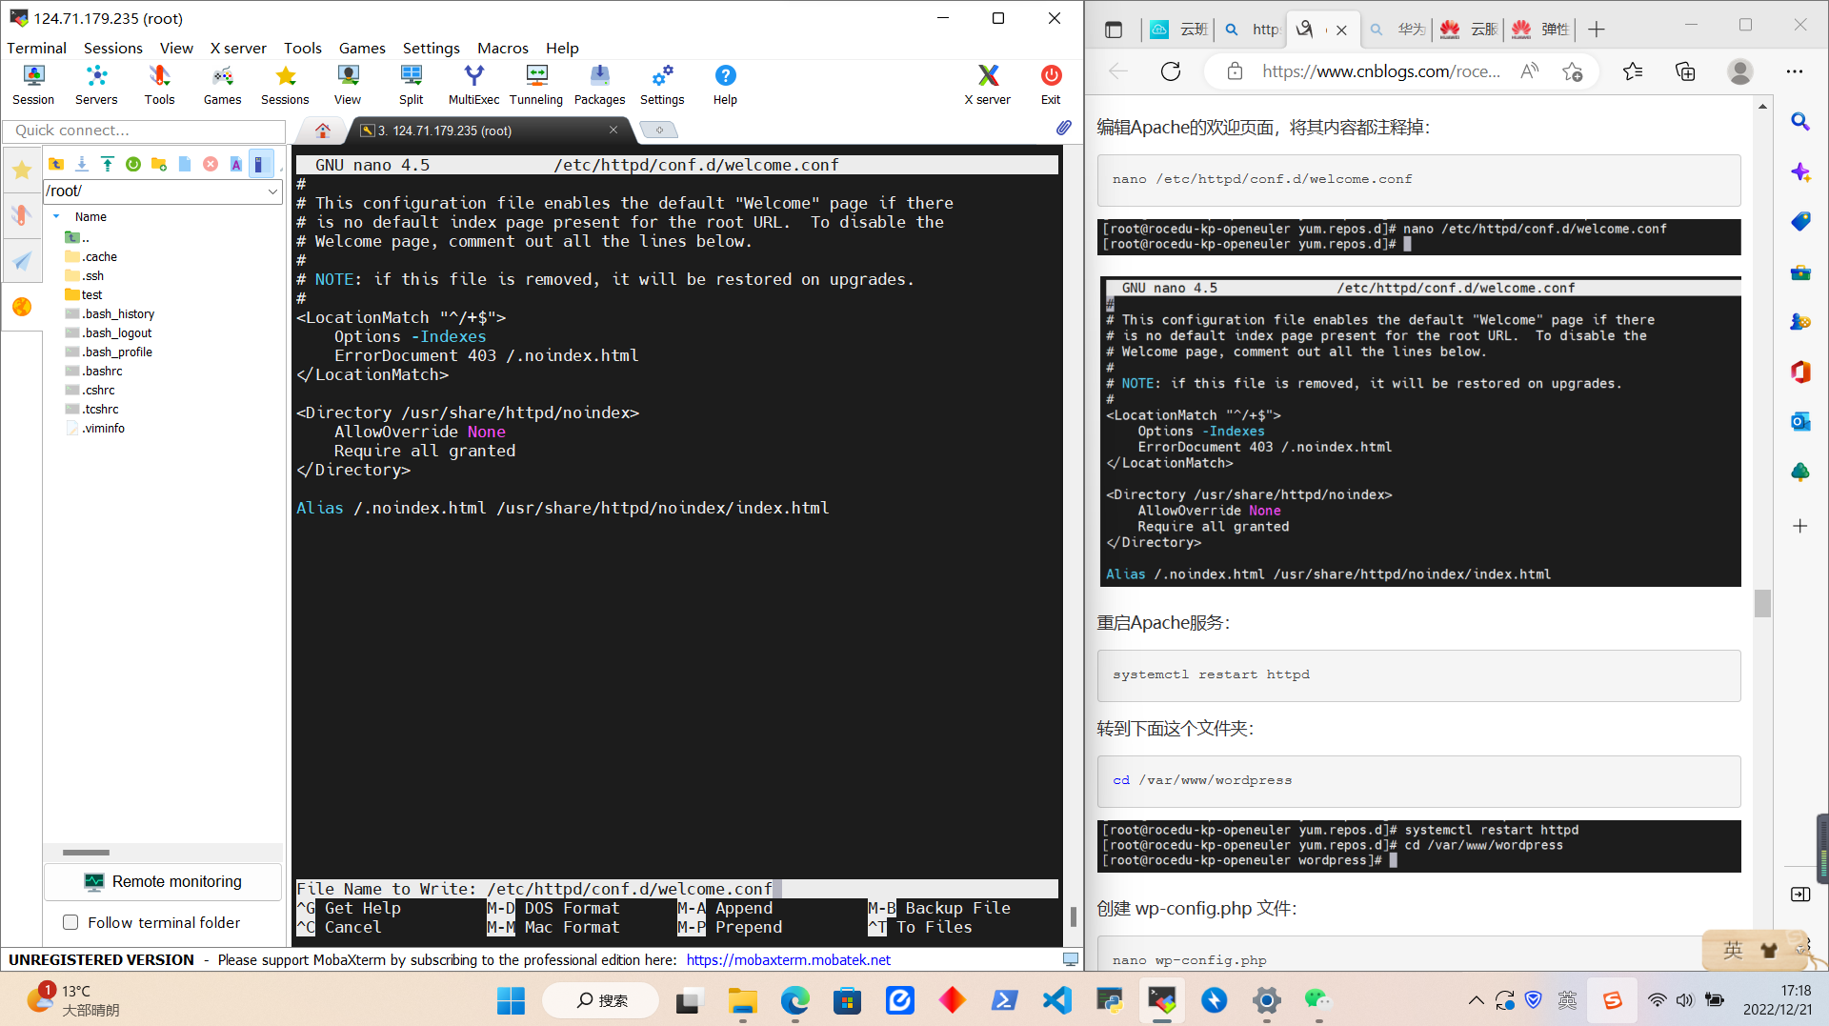Screen dimensions: 1829x1026
Task: Click the Servers toolbar icon
Action: coord(96,84)
